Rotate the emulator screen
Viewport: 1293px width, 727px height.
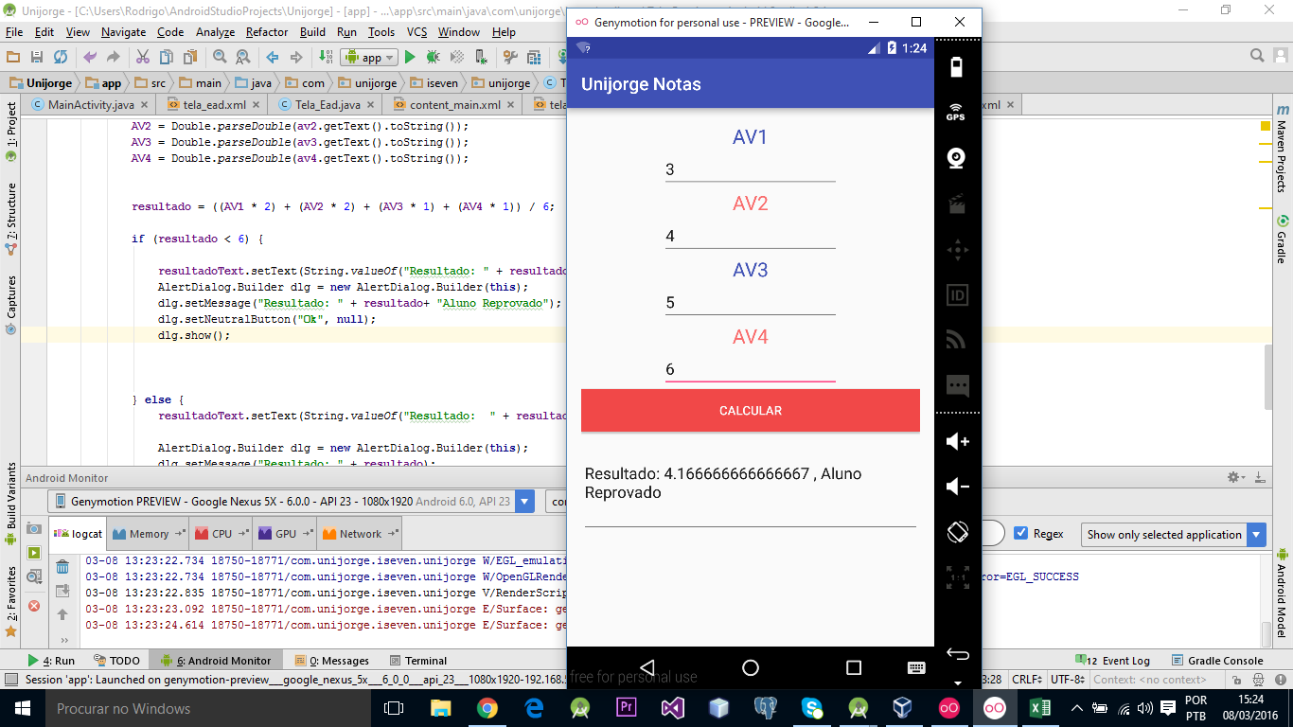click(x=957, y=532)
